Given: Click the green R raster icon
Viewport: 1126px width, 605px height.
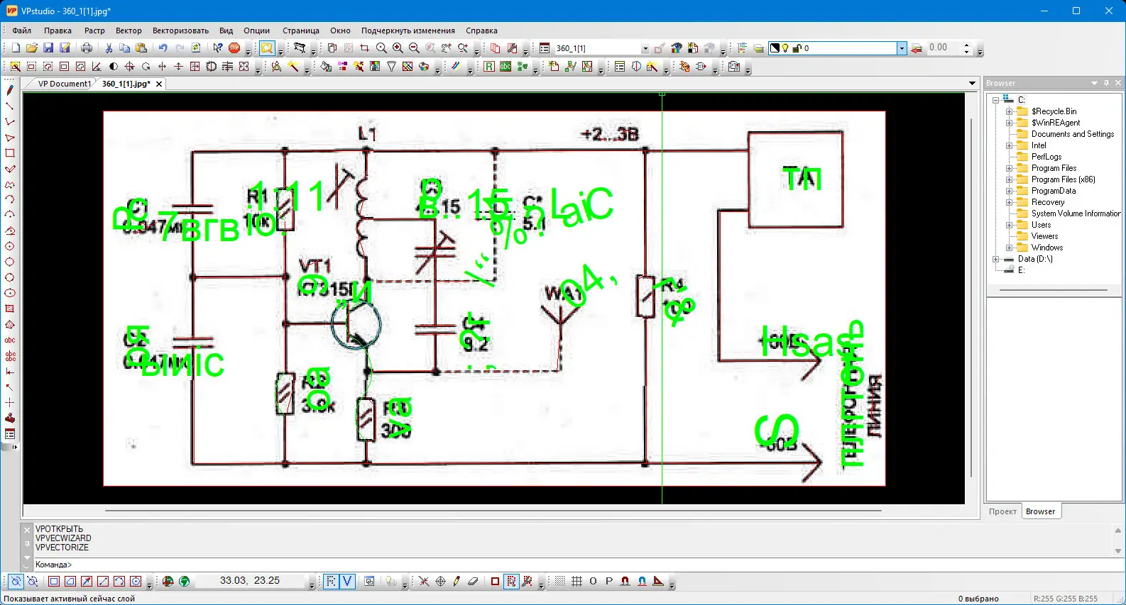Looking at the screenshot, I should click(489, 67).
